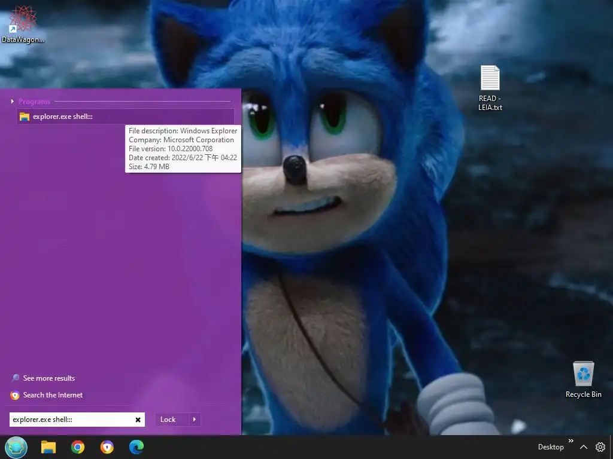Viewport: 613px width, 459px height.
Task: Open the See more results link
Action: click(x=49, y=378)
